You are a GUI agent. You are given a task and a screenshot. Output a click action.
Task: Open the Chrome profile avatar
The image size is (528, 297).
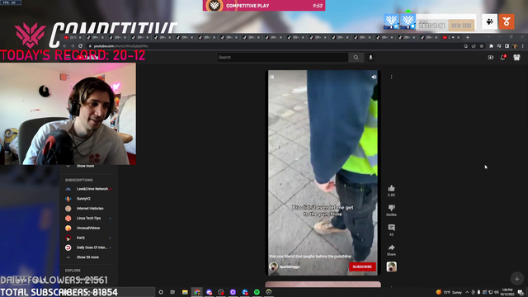tap(515, 46)
